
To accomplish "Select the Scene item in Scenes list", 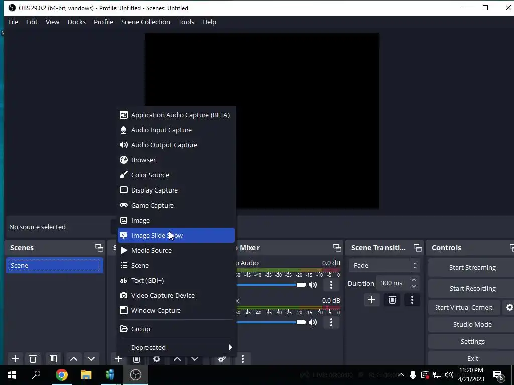I will (54, 266).
